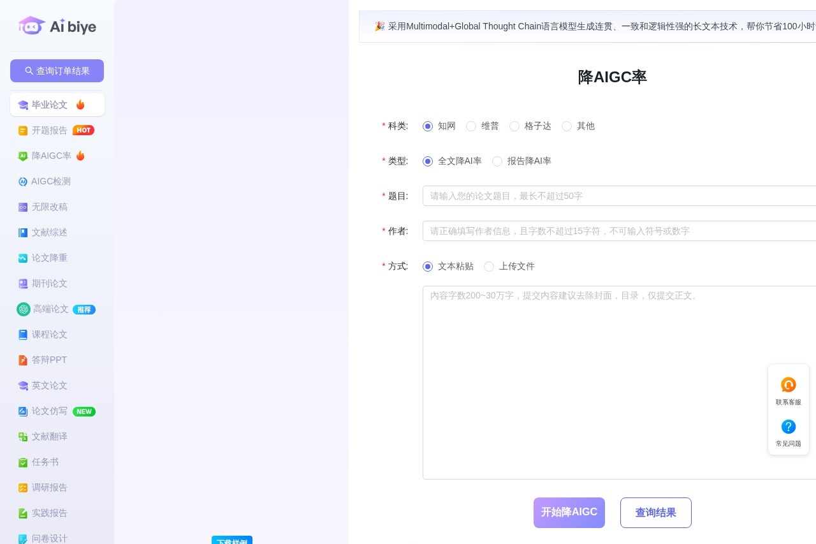This screenshot has width=816, height=544.
Task: Open 联系客服 customer service icon
Action: (x=788, y=385)
